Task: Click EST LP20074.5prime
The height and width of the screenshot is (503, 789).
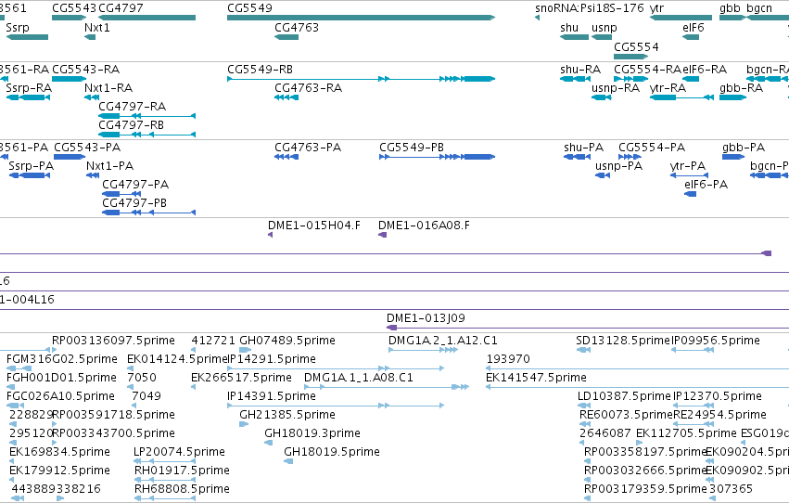Action: 179,452
